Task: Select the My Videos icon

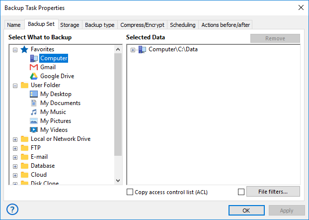Action: (x=34, y=130)
